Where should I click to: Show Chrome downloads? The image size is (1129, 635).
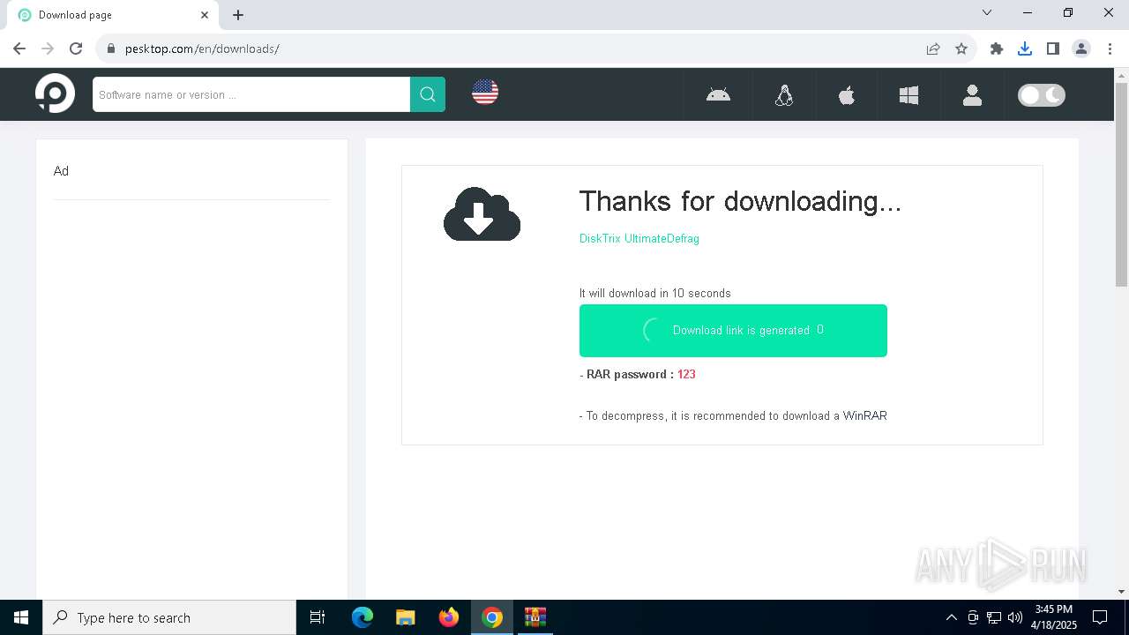(1025, 49)
